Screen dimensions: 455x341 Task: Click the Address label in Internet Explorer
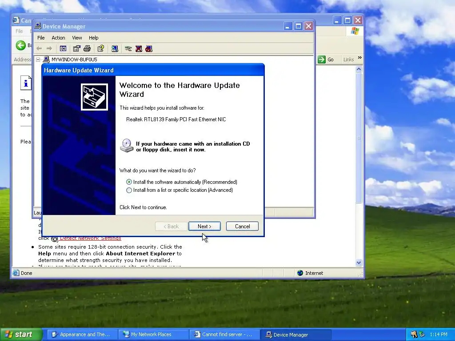(22, 59)
